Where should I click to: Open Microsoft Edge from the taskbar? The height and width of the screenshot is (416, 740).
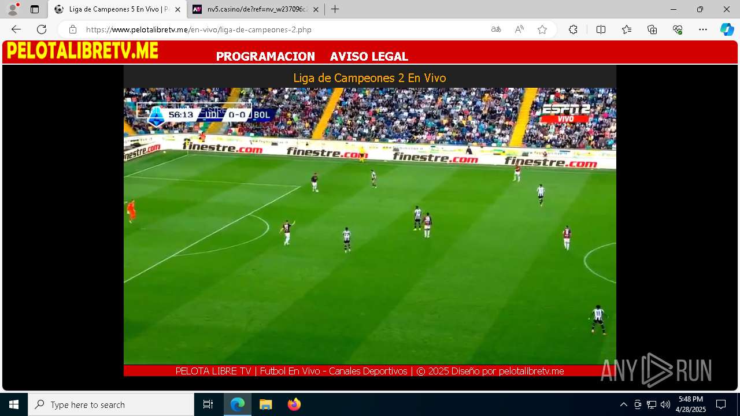238,404
